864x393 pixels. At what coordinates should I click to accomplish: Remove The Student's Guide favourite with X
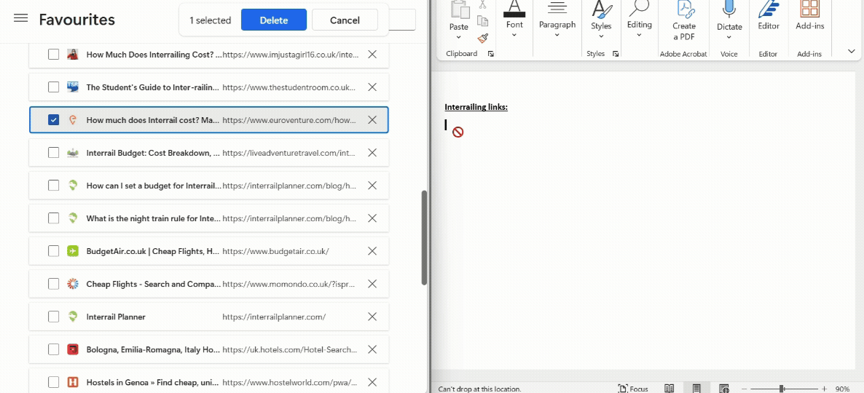click(372, 87)
